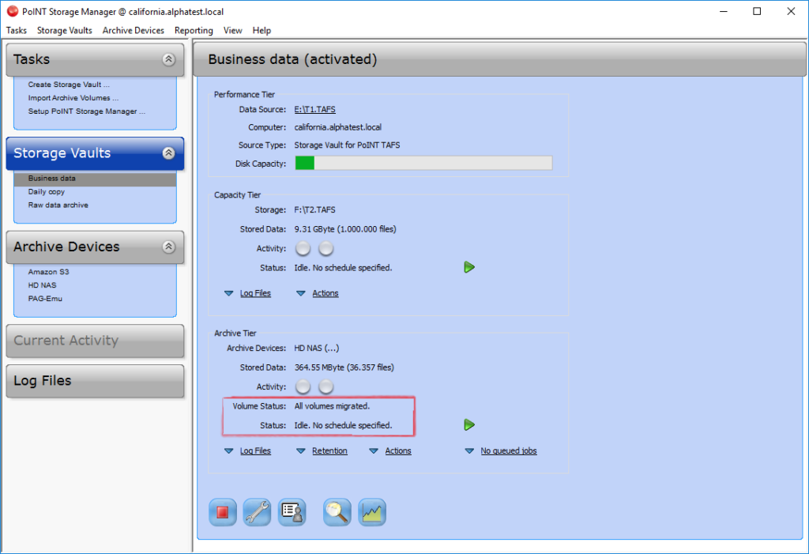Expand the No queued jobs triangle
Screen dimensions: 809x554
(x=469, y=450)
